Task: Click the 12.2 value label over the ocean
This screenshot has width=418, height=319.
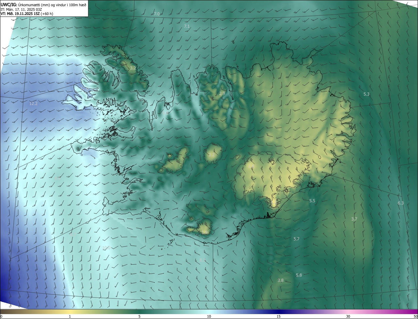Action: (33, 104)
